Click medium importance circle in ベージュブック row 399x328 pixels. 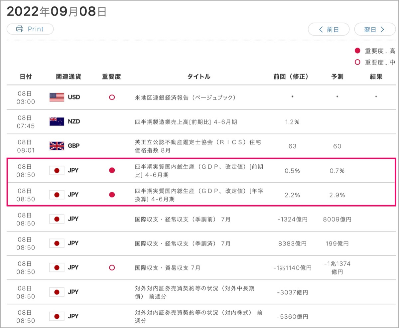coord(112,97)
